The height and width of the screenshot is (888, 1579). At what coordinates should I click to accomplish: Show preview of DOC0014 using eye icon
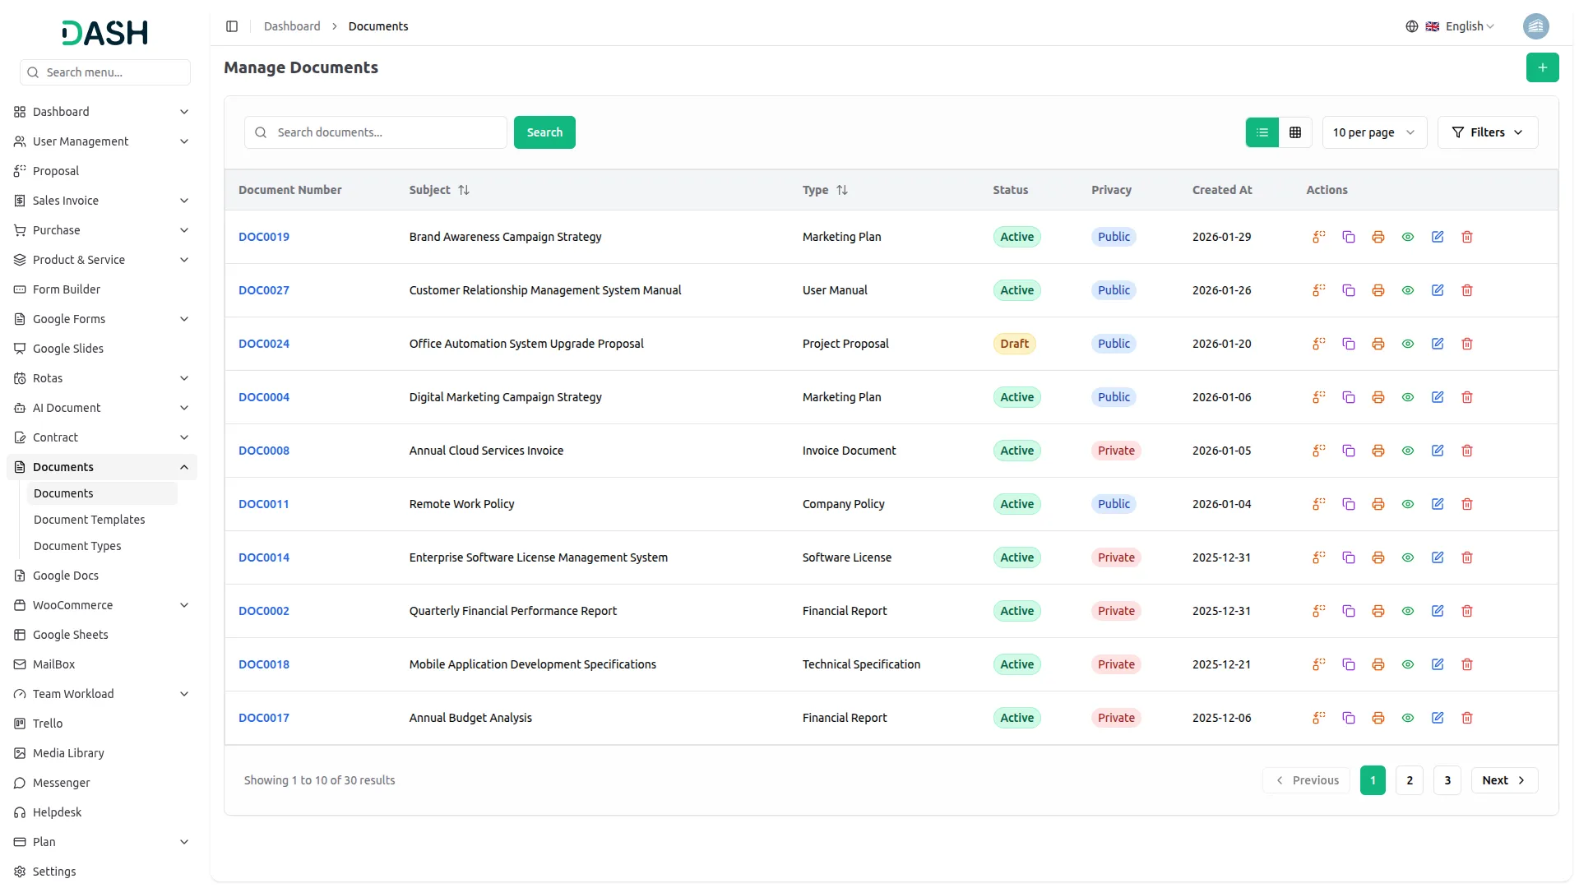point(1408,557)
